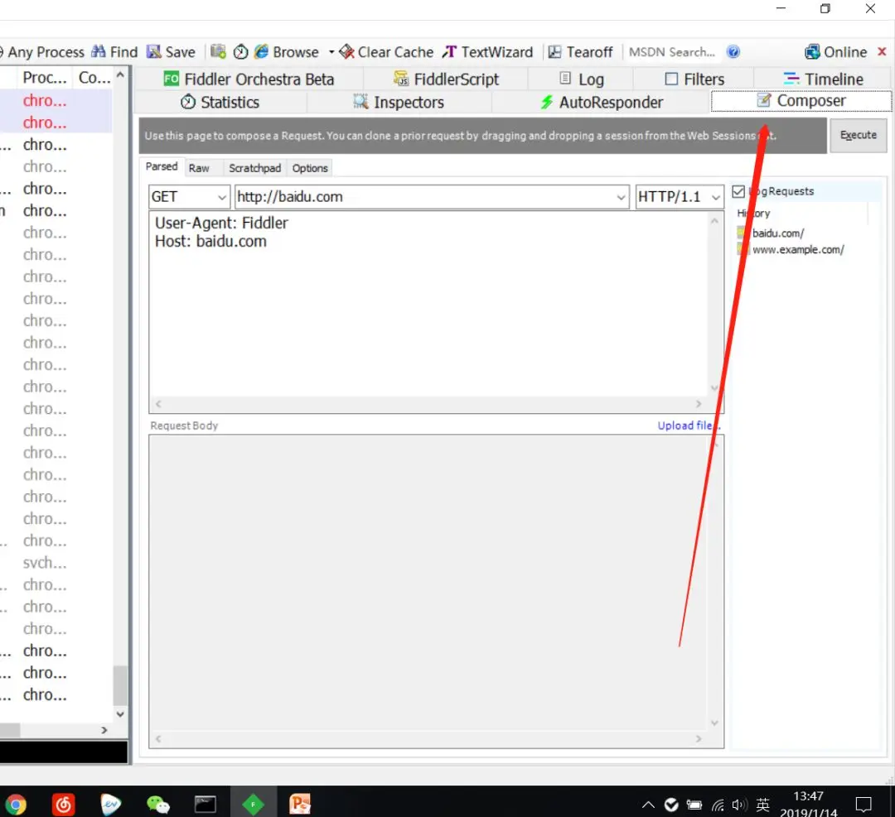Open the command prompt taskbar icon
This screenshot has width=895, height=817.
point(205,805)
